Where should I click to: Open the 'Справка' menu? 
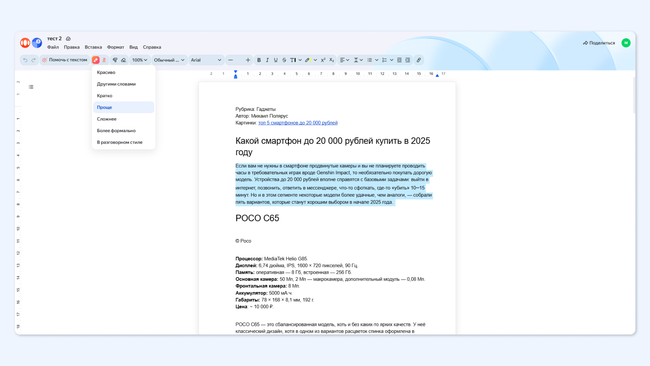(152, 47)
